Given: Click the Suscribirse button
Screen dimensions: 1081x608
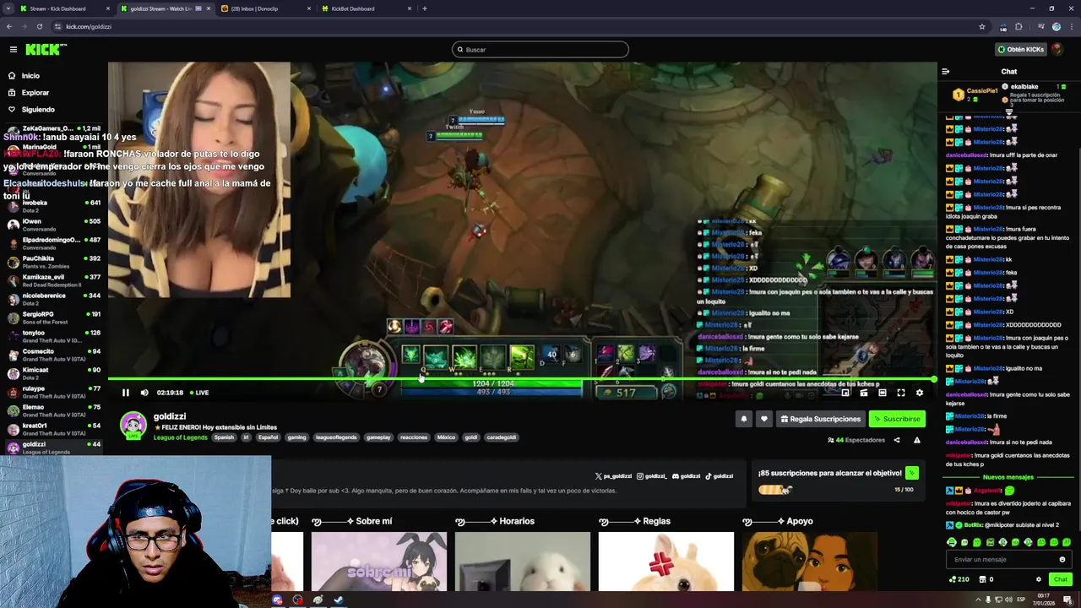Looking at the screenshot, I should click(897, 419).
